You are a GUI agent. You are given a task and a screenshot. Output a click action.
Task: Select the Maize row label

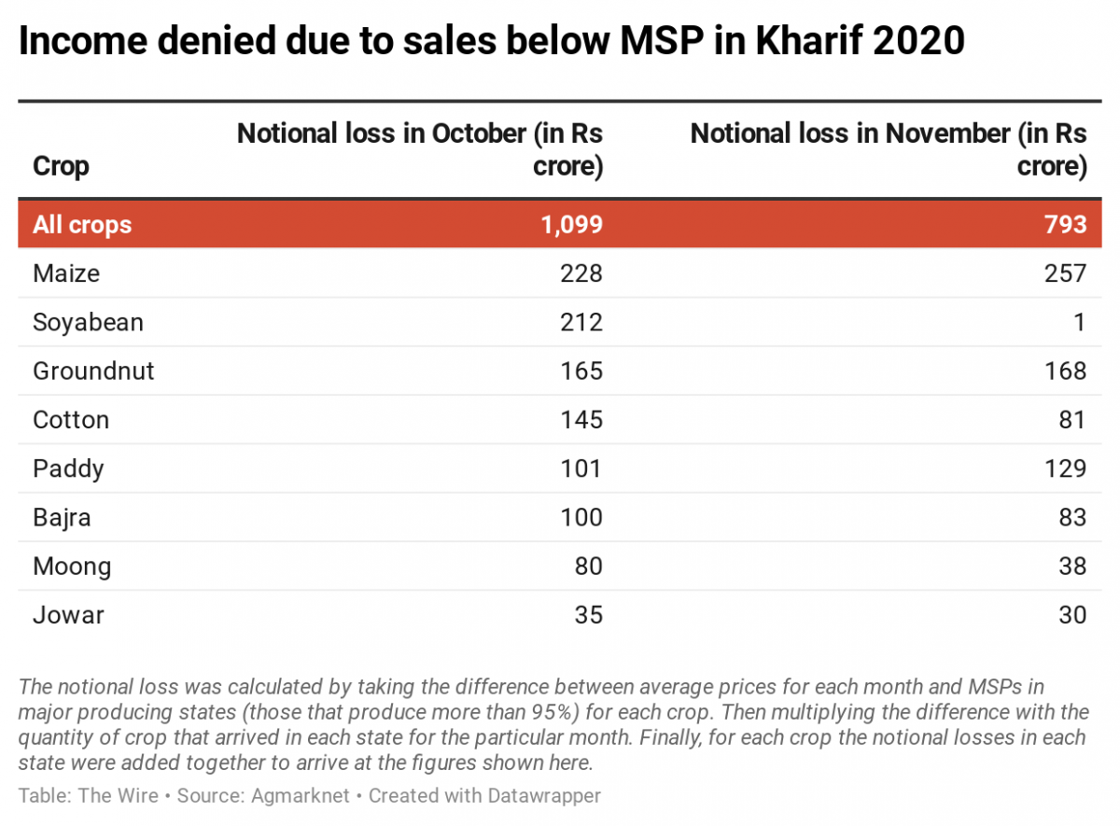pos(66,273)
